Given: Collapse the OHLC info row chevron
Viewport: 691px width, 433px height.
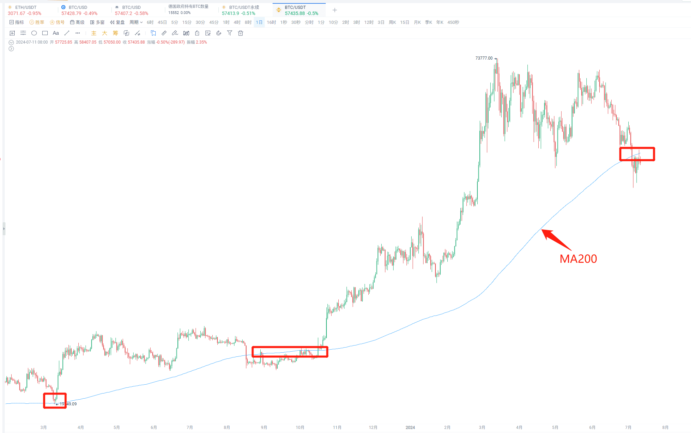Looking at the screenshot, I should point(11,43).
